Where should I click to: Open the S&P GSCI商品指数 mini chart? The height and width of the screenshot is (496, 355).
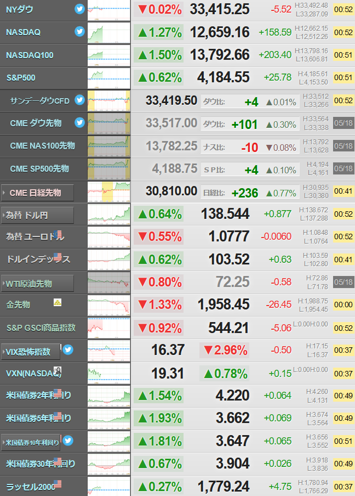click(108, 328)
